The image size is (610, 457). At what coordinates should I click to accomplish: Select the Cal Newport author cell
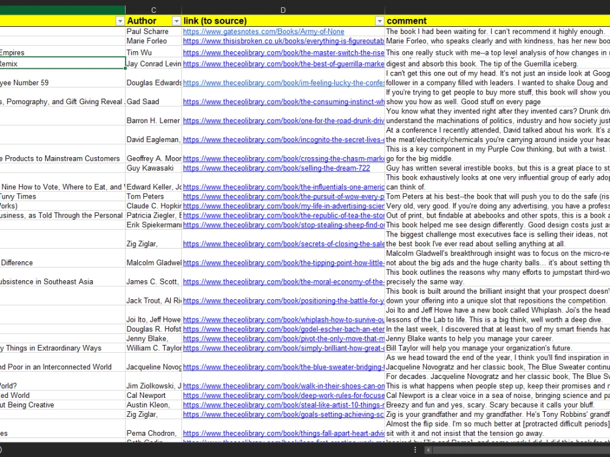tap(153, 395)
